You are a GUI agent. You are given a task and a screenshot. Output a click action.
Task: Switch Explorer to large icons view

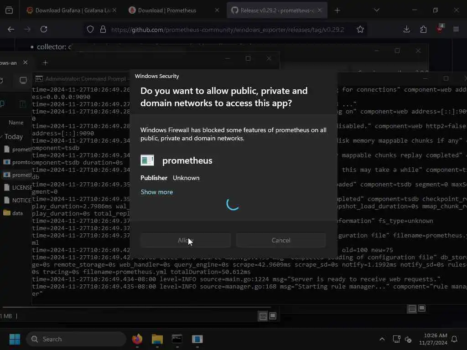(x=273, y=316)
